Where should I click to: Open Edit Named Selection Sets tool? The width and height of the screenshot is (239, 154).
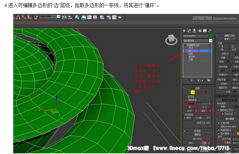point(36,17)
